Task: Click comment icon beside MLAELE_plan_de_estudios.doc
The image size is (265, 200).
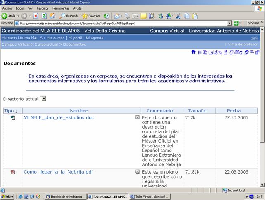Action: coord(137,117)
